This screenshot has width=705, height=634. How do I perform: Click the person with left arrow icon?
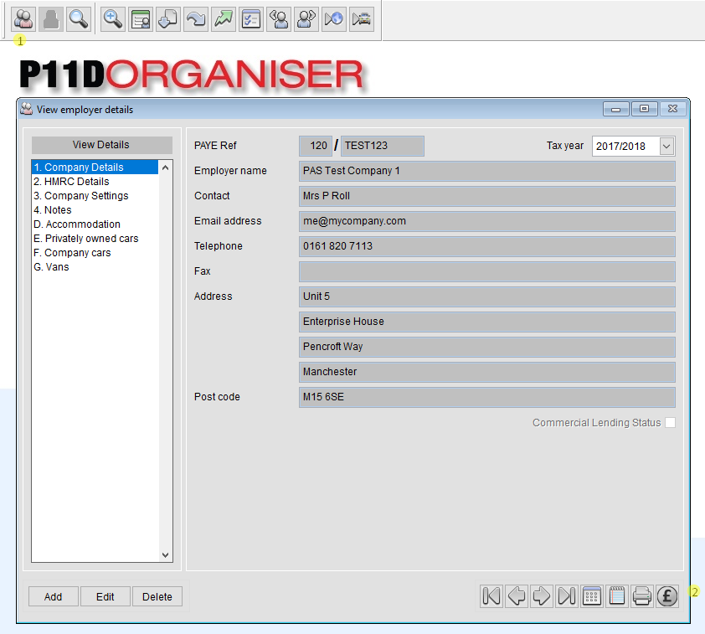click(279, 19)
